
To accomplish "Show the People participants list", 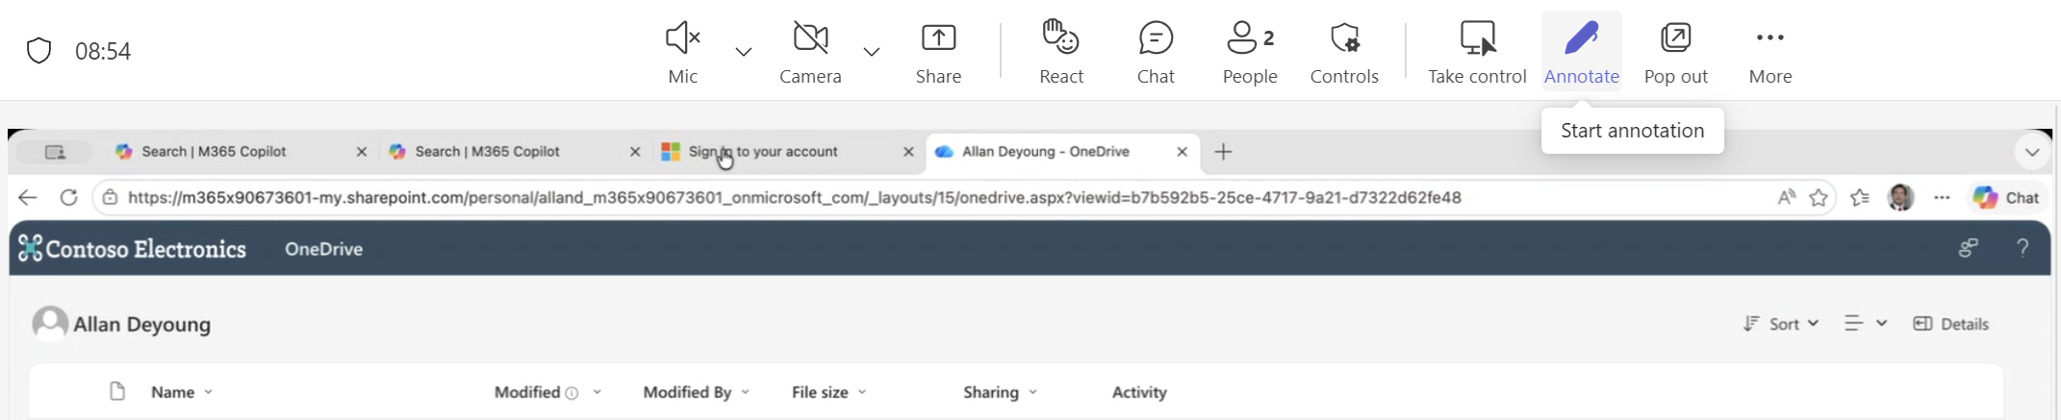I will pos(1250,52).
